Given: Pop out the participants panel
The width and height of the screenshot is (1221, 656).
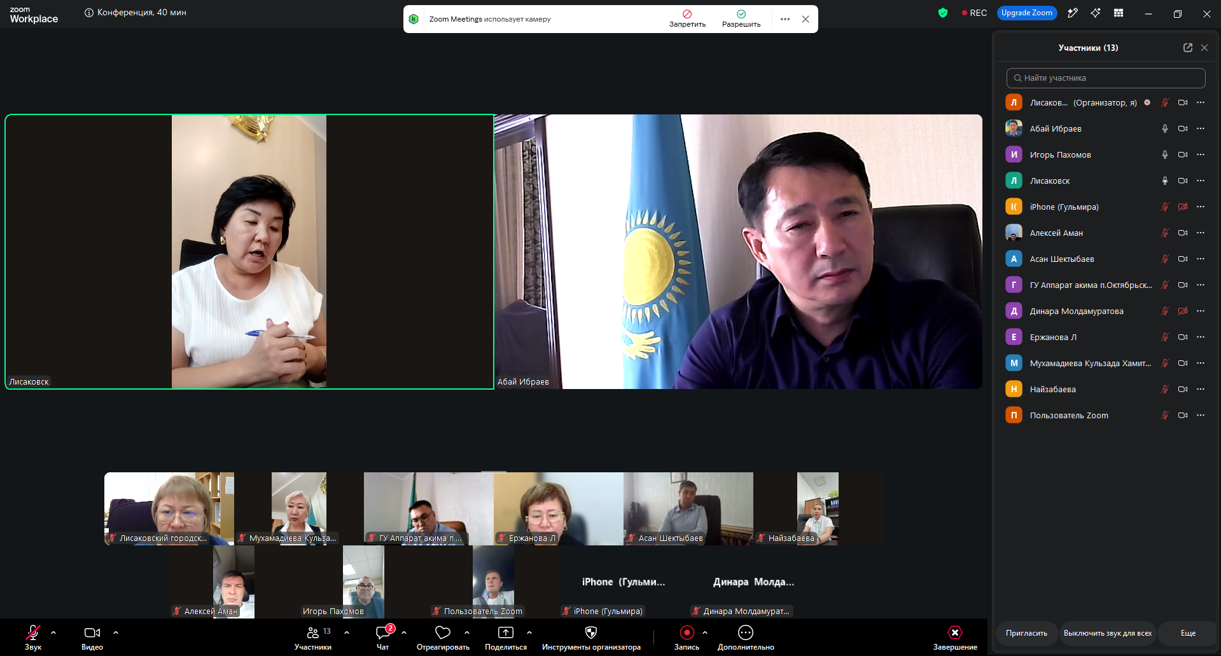Looking at the screenshot, I should coord(1188,48).
